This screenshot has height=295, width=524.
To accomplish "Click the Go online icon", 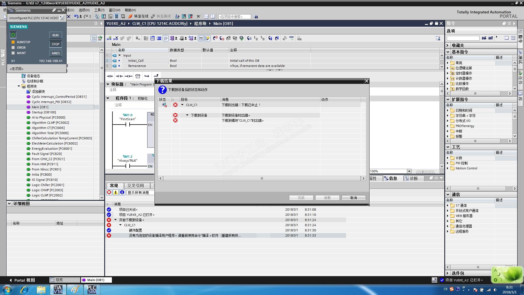I will click(130, 16).
